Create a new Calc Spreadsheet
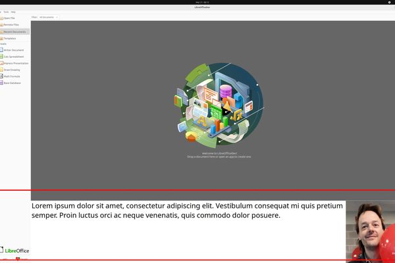The height and width of the screenshot is (263, 395). [13, 57]
